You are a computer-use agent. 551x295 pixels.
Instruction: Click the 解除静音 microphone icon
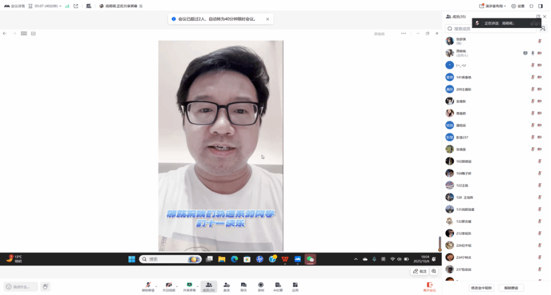148,285
